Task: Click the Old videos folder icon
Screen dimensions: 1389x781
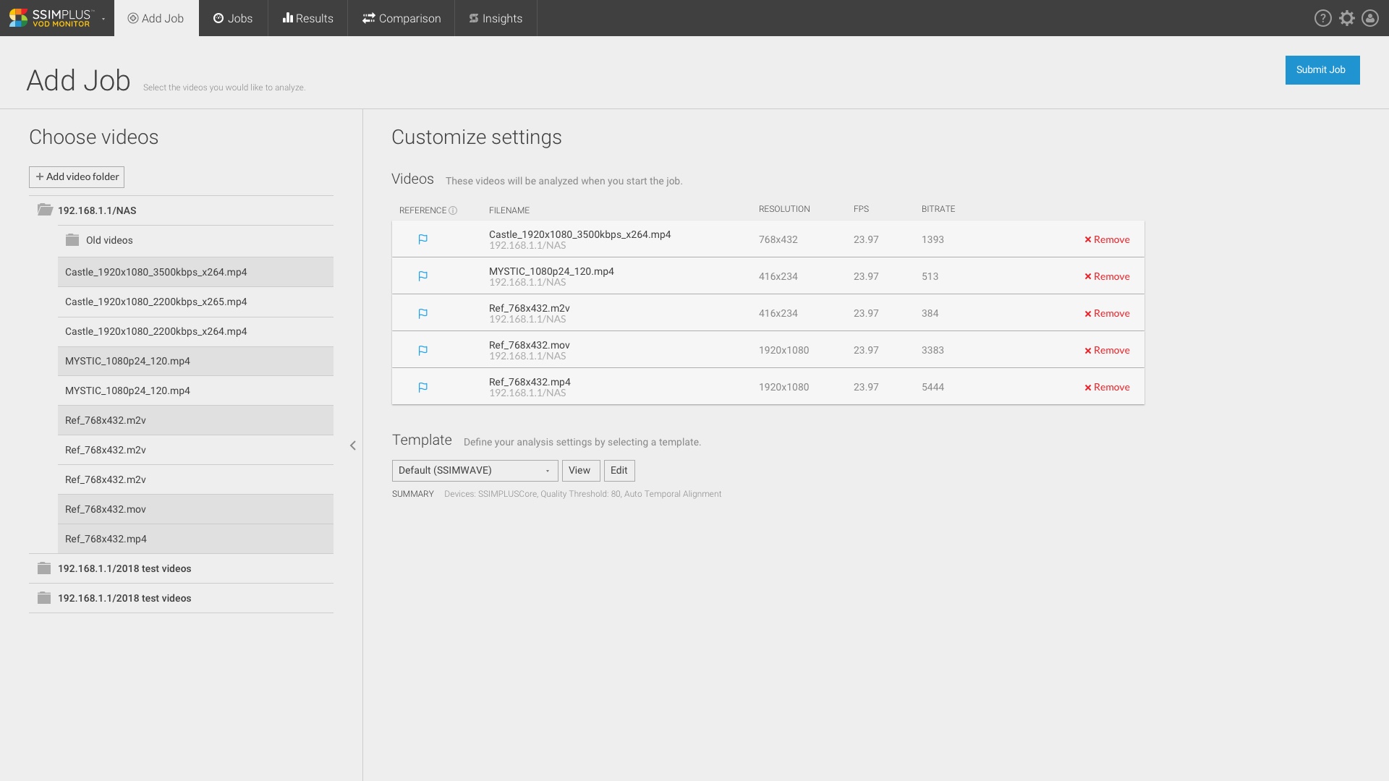Action: (x=72, y=240)
